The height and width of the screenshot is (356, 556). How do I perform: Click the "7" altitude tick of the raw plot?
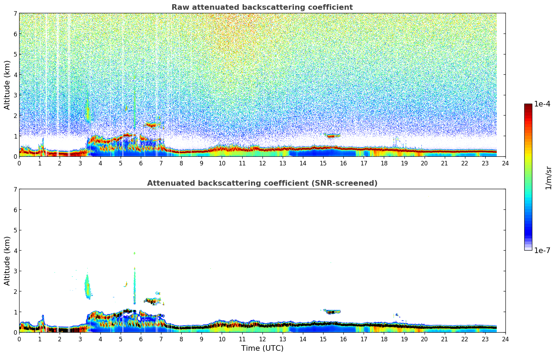[15, 13]
